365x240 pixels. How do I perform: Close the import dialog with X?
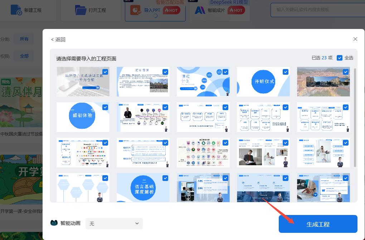point(355,39)
